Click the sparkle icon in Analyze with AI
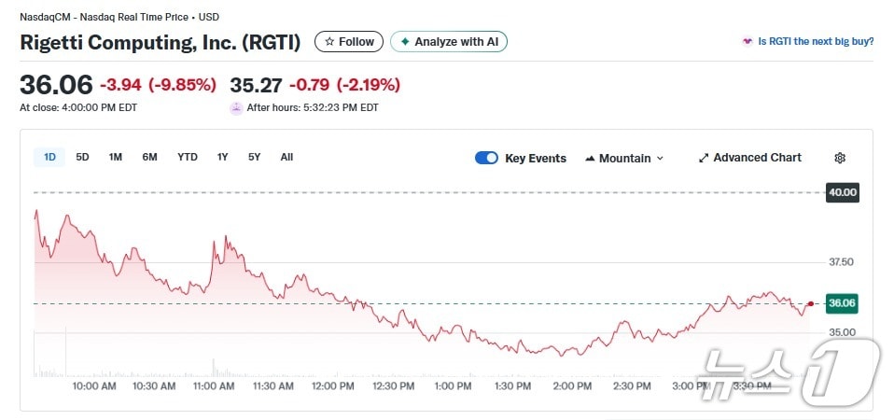Image resolution: width=894 pixels, height=420 pixels. (x=405, y=42)
